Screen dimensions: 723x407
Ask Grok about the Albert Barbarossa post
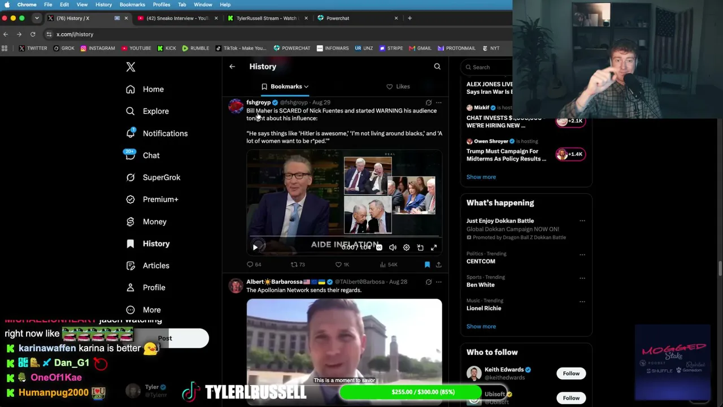pos(429,282)
